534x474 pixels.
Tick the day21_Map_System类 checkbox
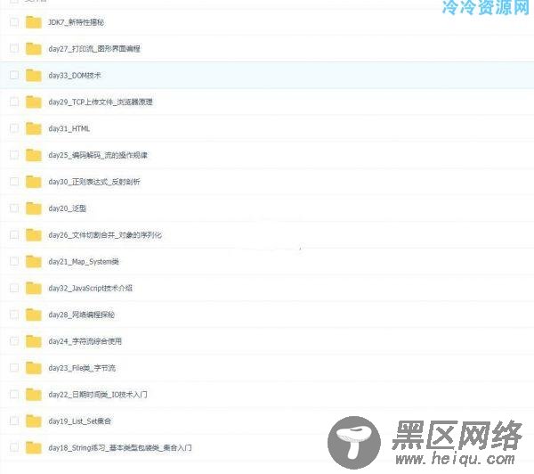click(x=14, y=261)
